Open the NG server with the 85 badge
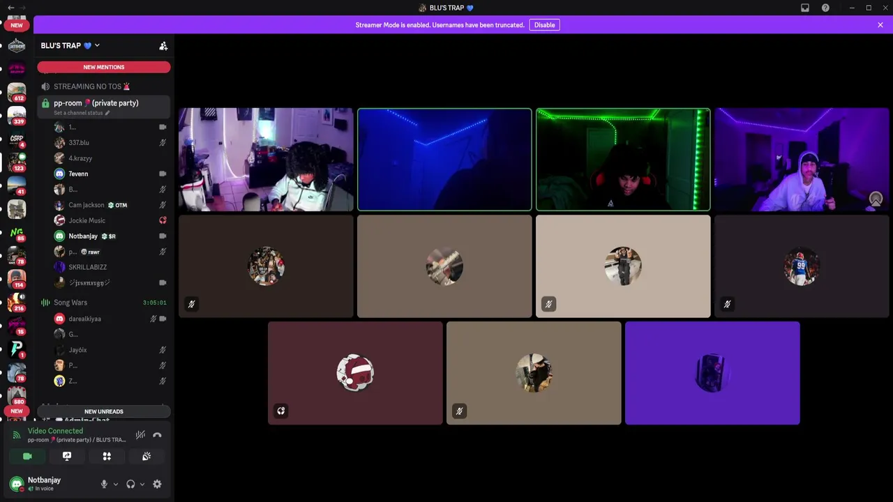This screenshot has height=502, width=893. (x=17, y=232)
